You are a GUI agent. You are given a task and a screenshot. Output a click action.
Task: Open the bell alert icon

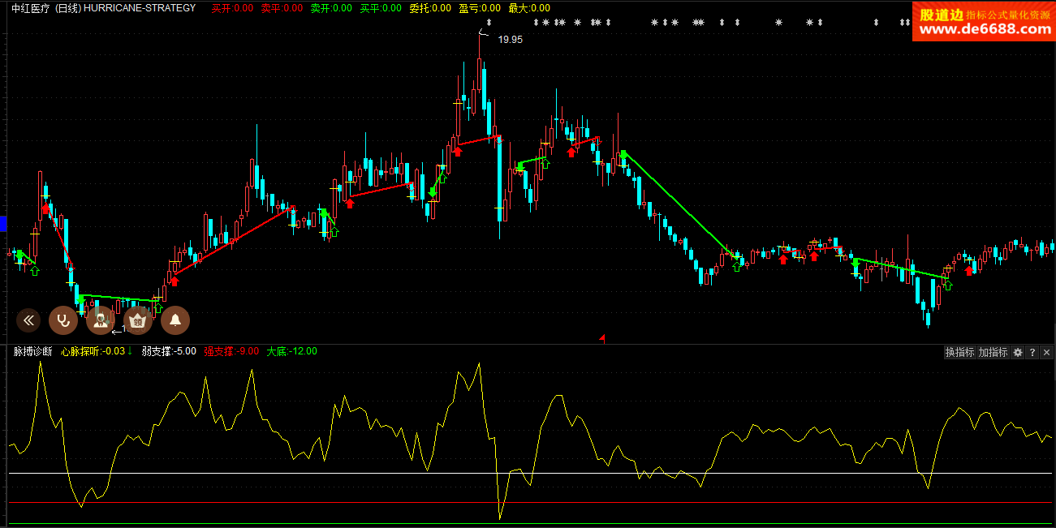pyautogui.click(x=175, y=320)
